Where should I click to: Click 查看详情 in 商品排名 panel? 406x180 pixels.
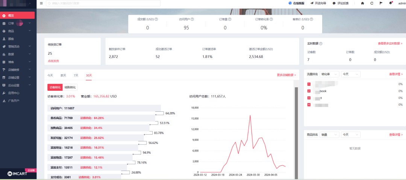point(396,135)
